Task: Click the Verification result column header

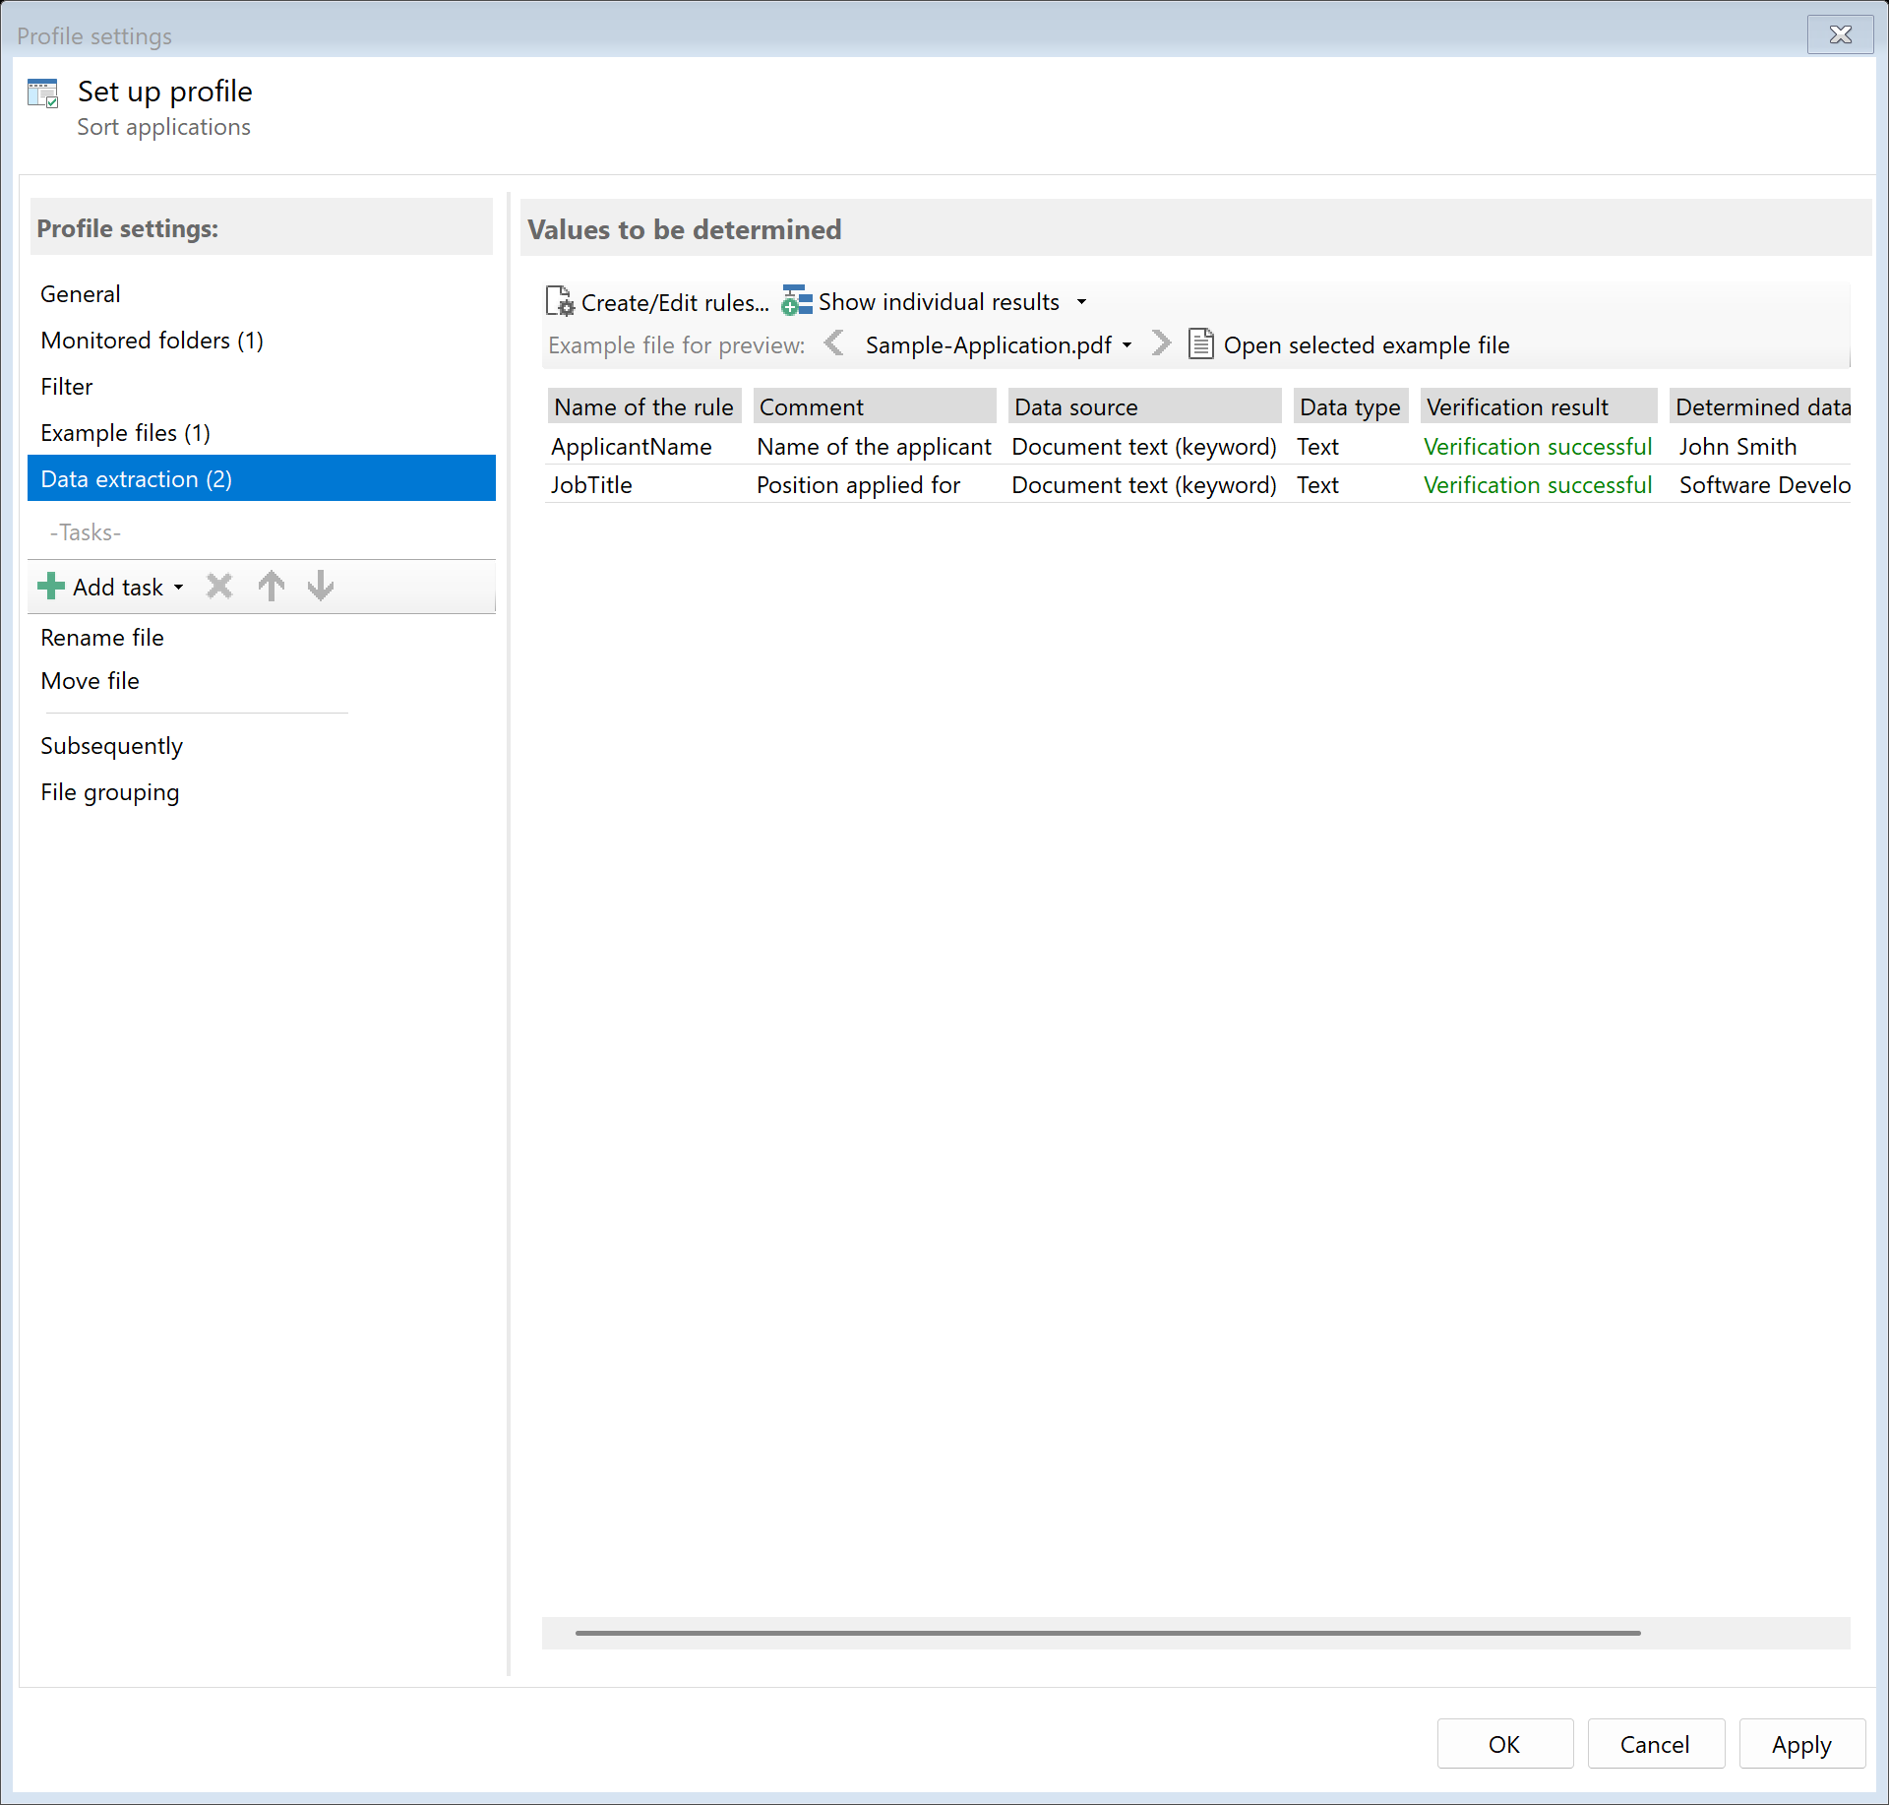Action: (1516, 405)
